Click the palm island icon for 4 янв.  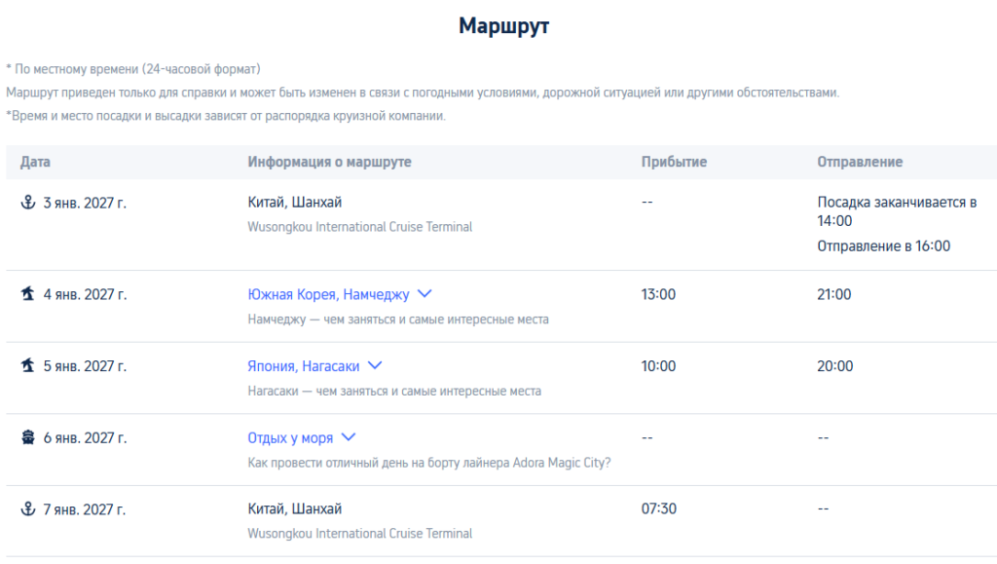tap(28, 294)
